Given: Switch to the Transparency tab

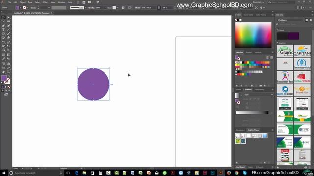Looking at the screenshot, I should coord(260,90).
